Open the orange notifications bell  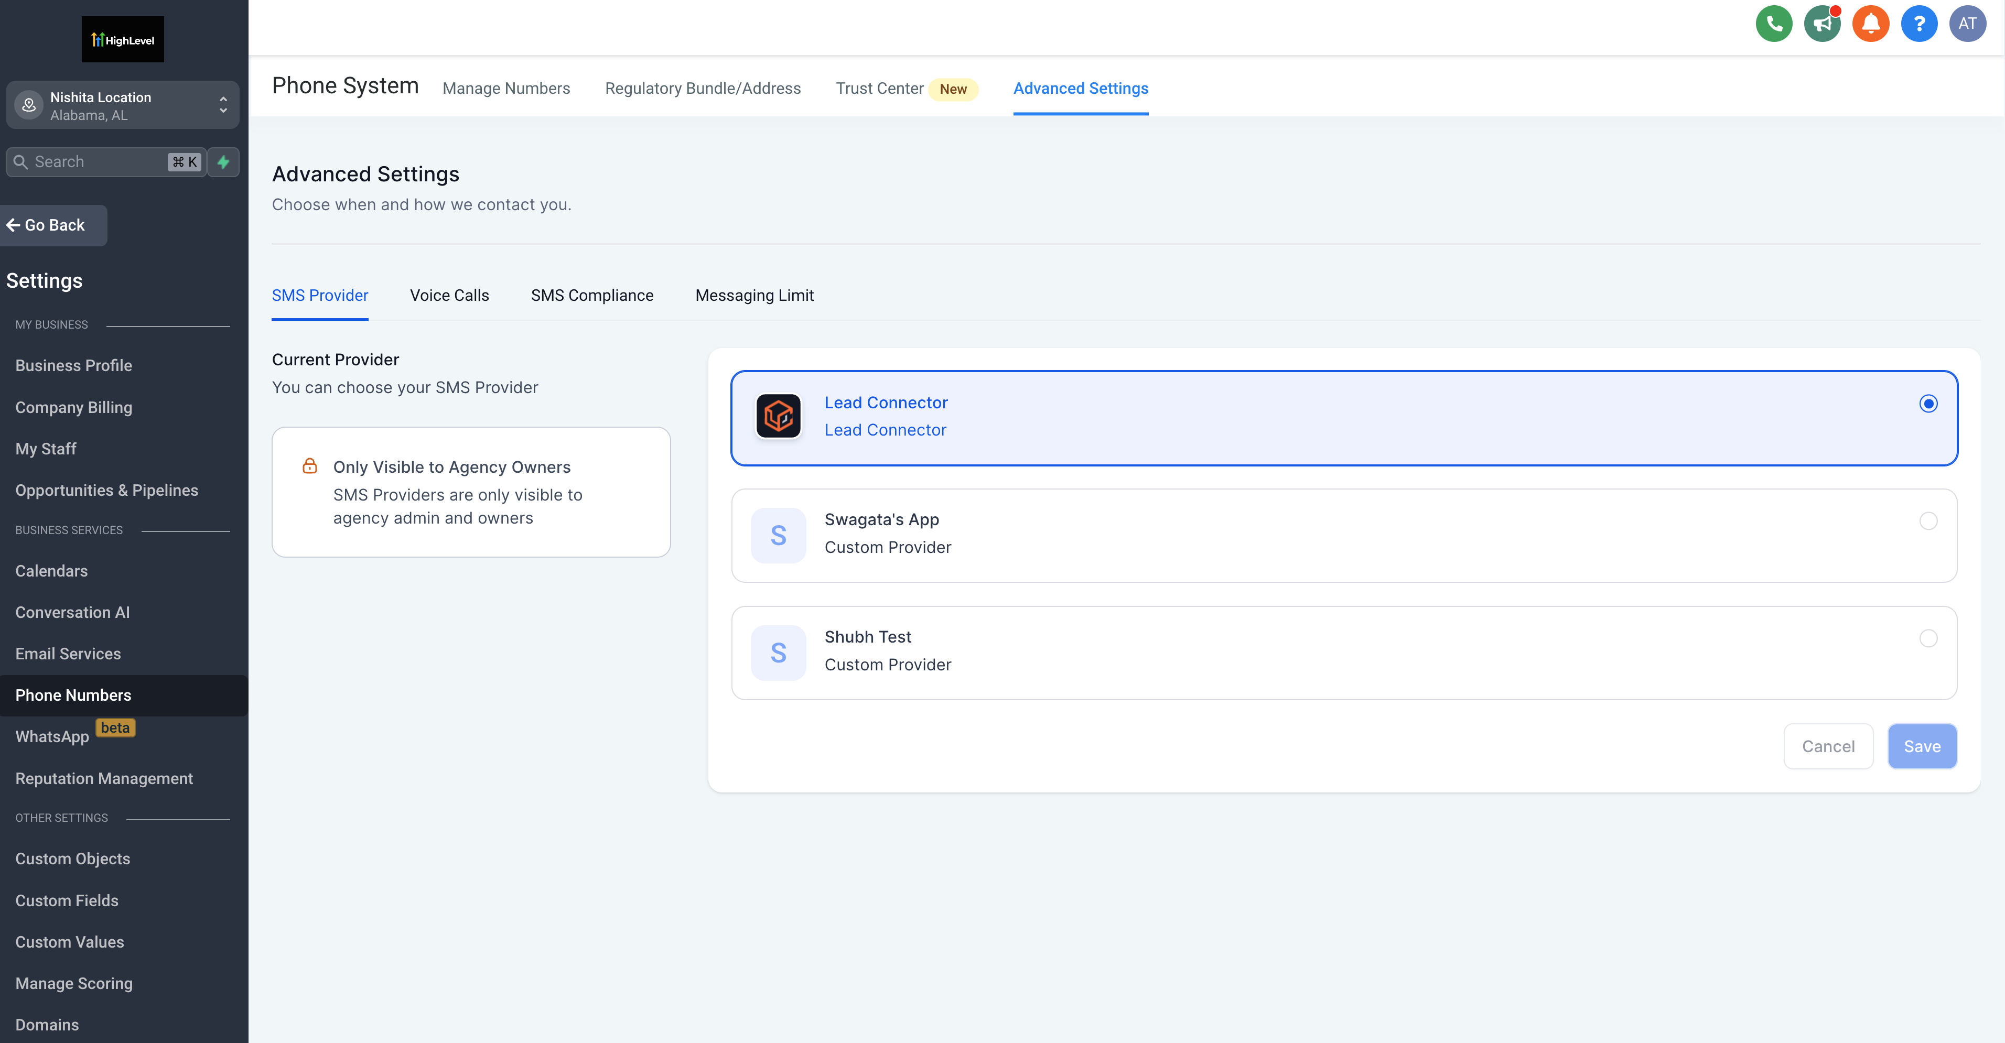pyautogui.click(x=1870, y=24)
